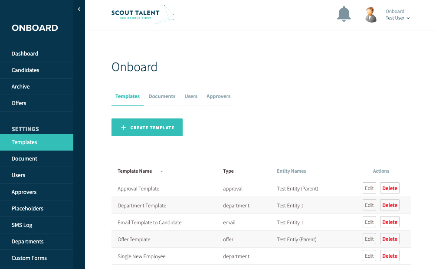Open SMS Log in the sidebar
This screenshot has height=269, width=436.
(37, 225)
